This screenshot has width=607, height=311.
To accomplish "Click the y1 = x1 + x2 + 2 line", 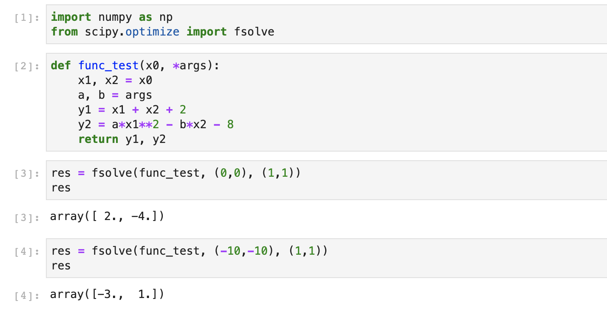I will click(132, 110).
